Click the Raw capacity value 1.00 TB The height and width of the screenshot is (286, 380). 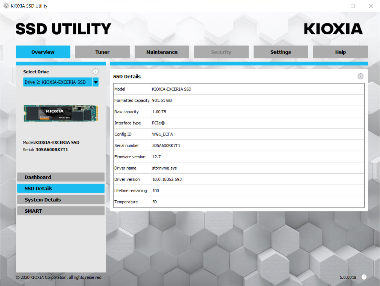click(x=159, y=112)
